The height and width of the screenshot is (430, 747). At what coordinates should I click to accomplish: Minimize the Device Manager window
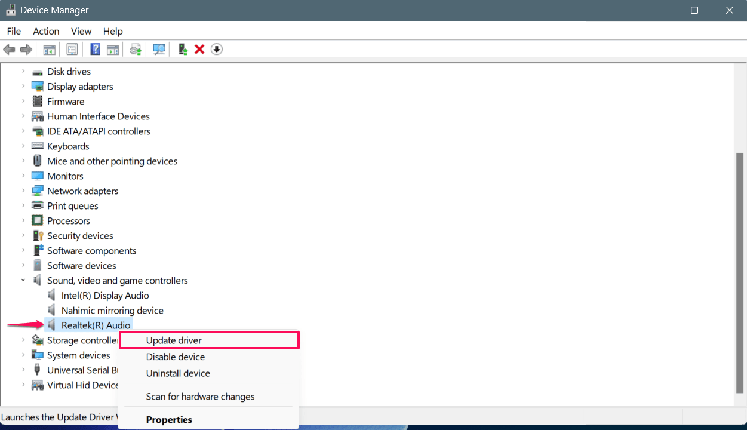pos(660,10)
